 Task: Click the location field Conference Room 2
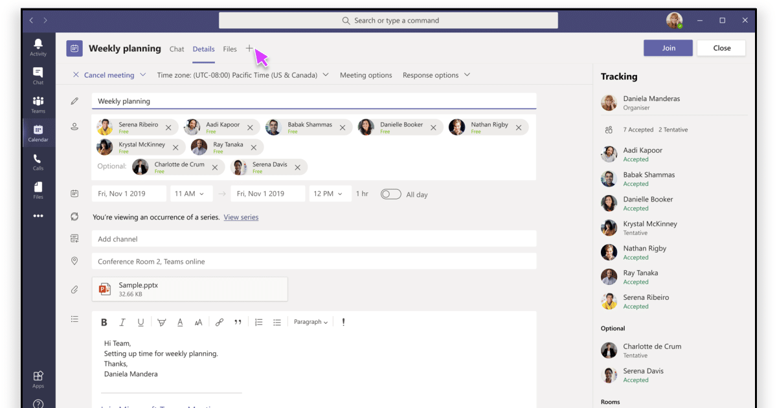point(314,262)
